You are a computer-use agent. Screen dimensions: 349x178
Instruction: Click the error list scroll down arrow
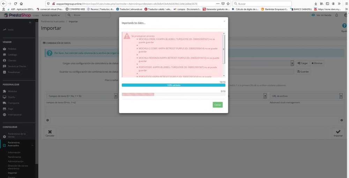[x=224, y=76]
